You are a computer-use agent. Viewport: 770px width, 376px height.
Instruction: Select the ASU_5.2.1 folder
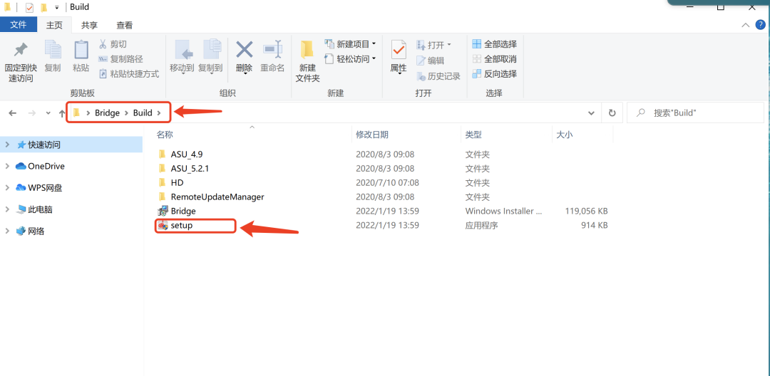[x=189, y=169]
